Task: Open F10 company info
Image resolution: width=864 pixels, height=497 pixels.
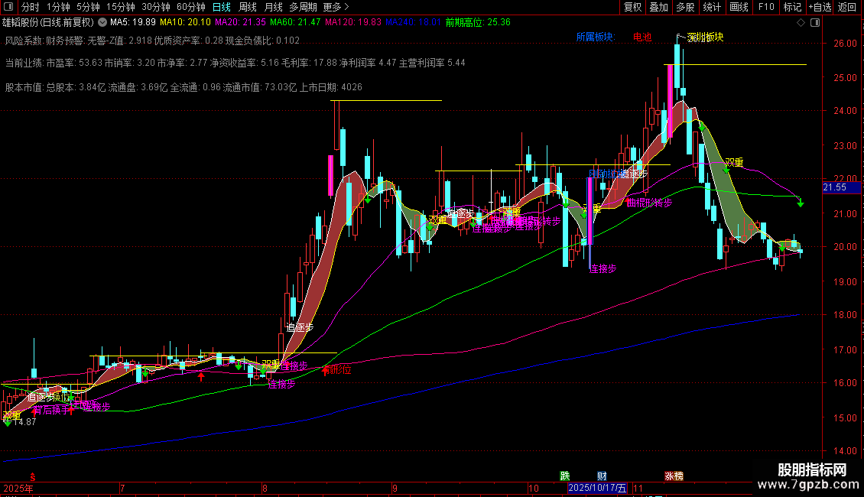Action: click(x=766, y=7)
